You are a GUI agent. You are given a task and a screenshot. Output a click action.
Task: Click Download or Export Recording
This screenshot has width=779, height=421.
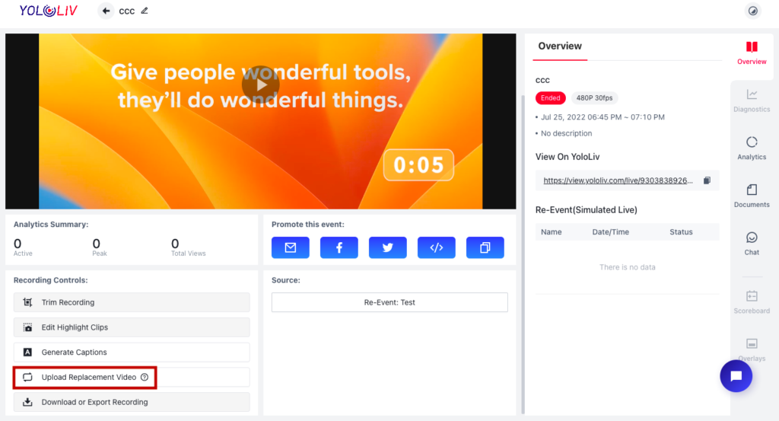tap(132, 402)
